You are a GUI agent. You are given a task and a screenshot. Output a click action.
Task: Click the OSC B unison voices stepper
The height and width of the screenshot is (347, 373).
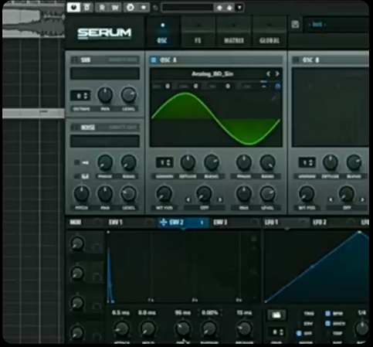click(307, 163)
